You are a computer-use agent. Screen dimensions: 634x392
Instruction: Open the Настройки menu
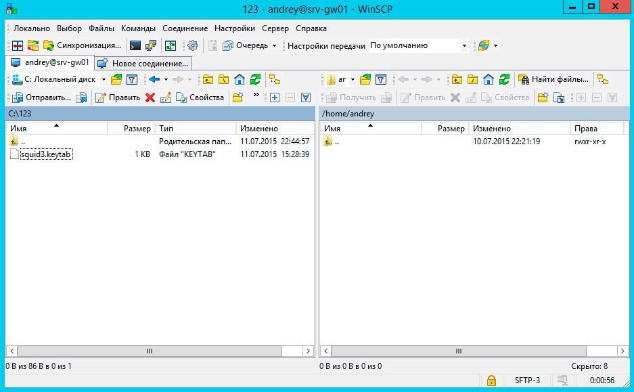235,28
